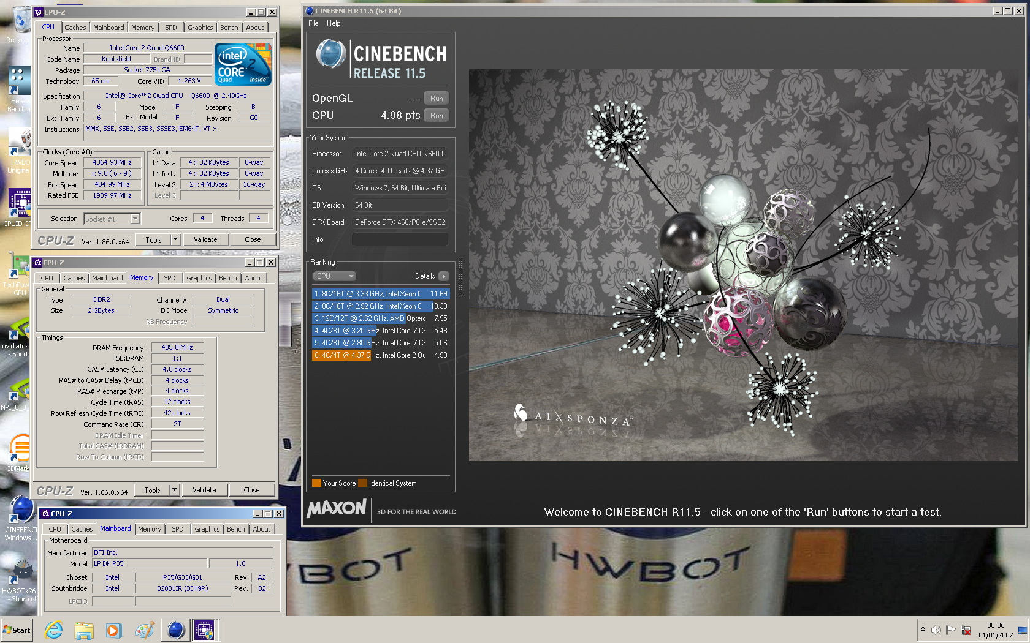Click Validate in the top CPU-Z window
Image resolution: width=1030 pixels, height=643 pixels.
[x=205, y=239]
